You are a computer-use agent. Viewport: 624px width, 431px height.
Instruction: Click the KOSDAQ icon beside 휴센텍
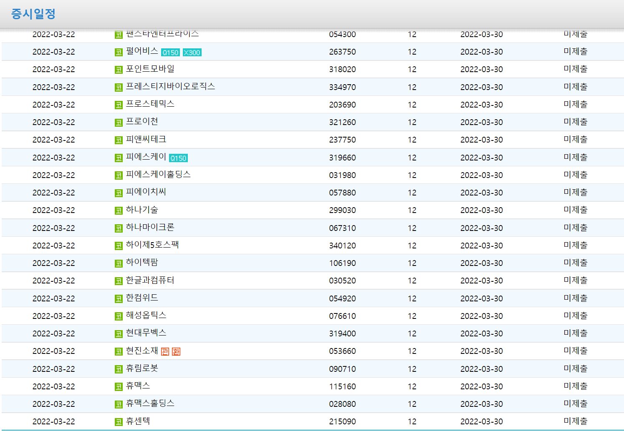pyautogui.click(x=119, y=422)
